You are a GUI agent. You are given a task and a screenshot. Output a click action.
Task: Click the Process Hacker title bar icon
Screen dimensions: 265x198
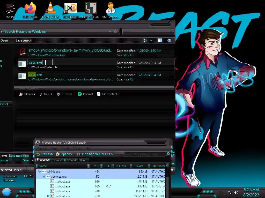pos(38,142)
